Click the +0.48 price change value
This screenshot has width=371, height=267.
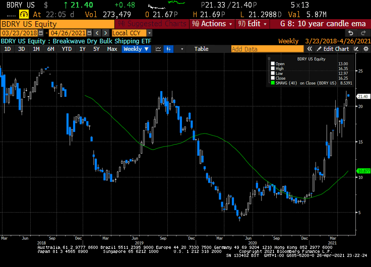[125, 5]
